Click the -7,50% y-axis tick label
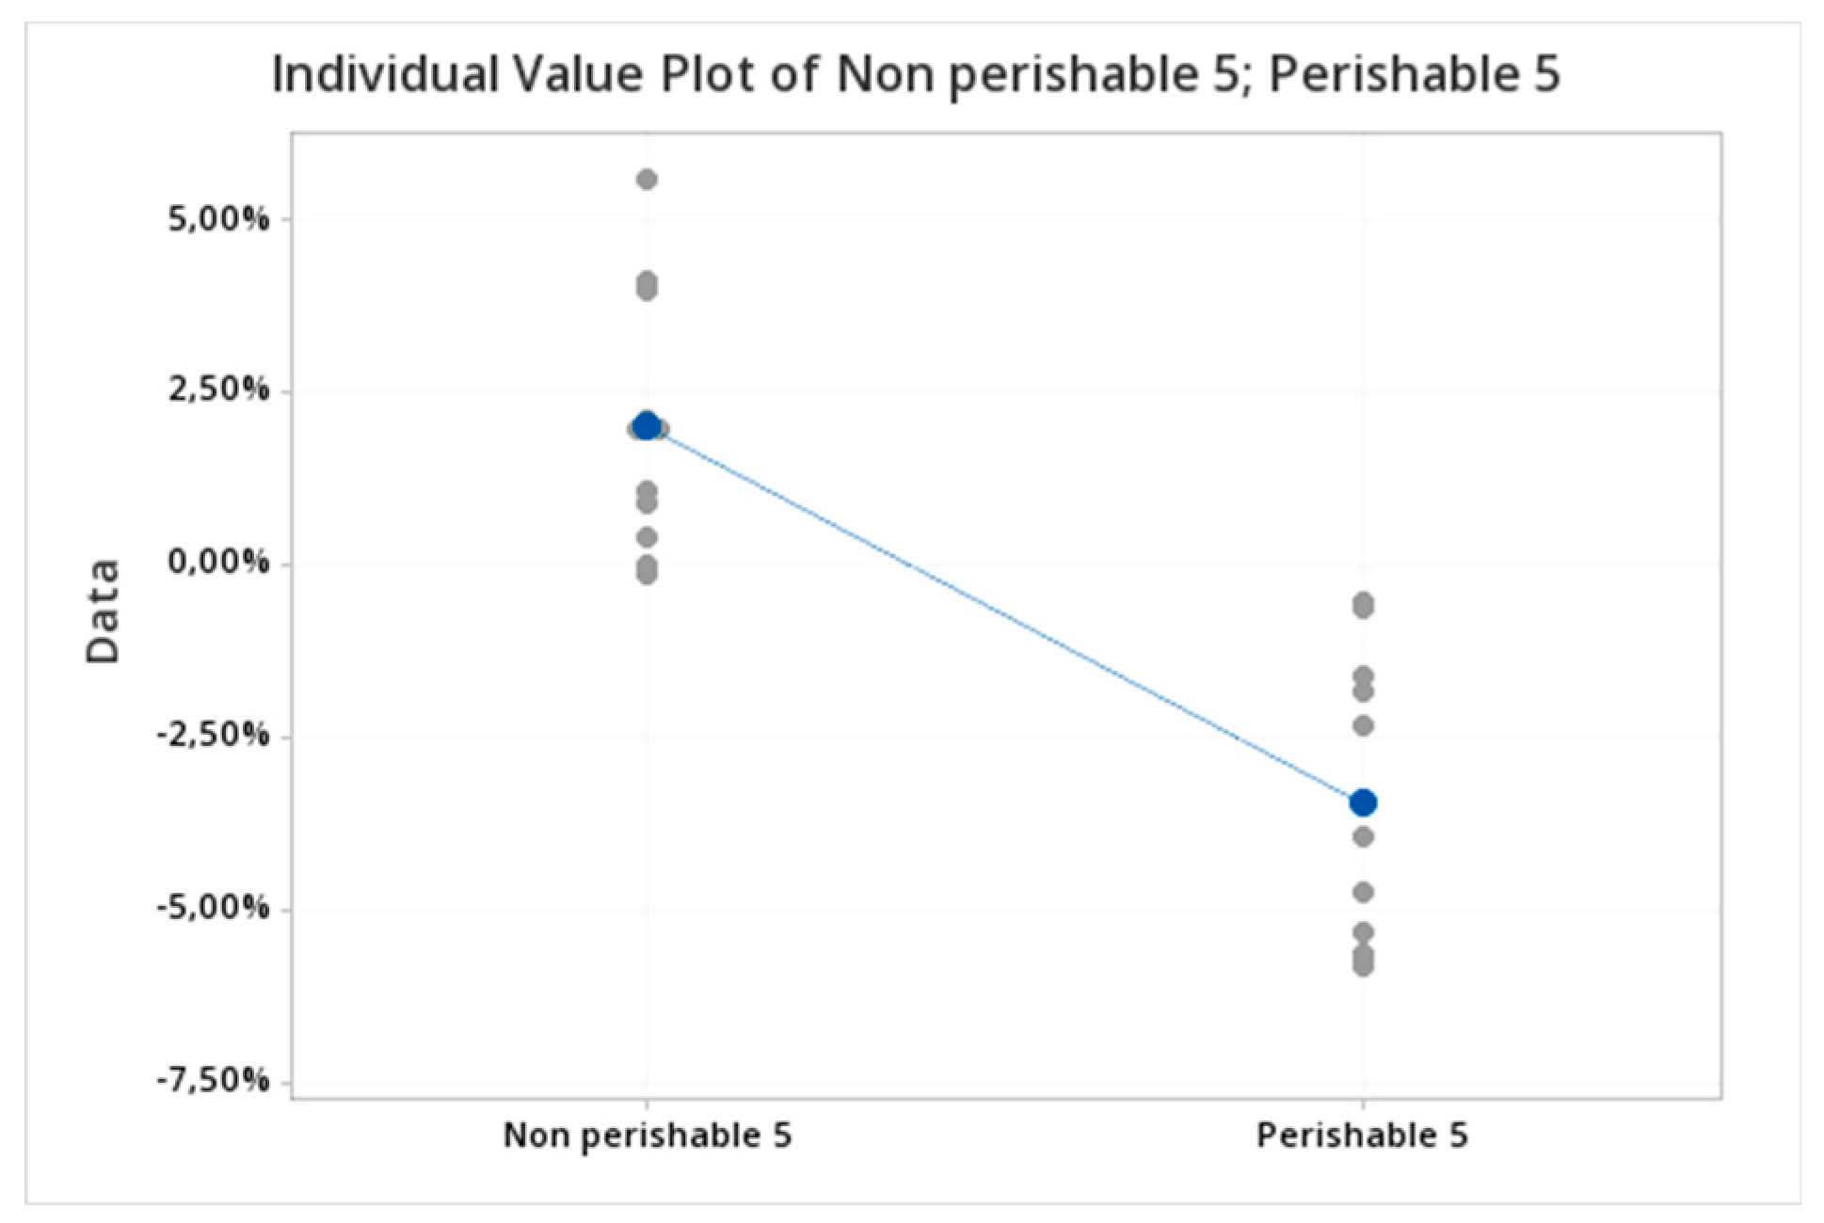The width and height of the screenshot is (1824, 1223). pyautogui.click(x=213, y=1081)
